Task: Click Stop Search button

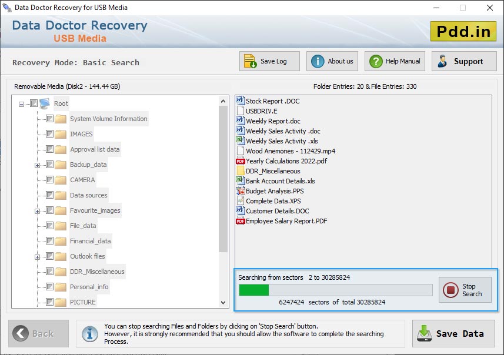Action: 465,290
